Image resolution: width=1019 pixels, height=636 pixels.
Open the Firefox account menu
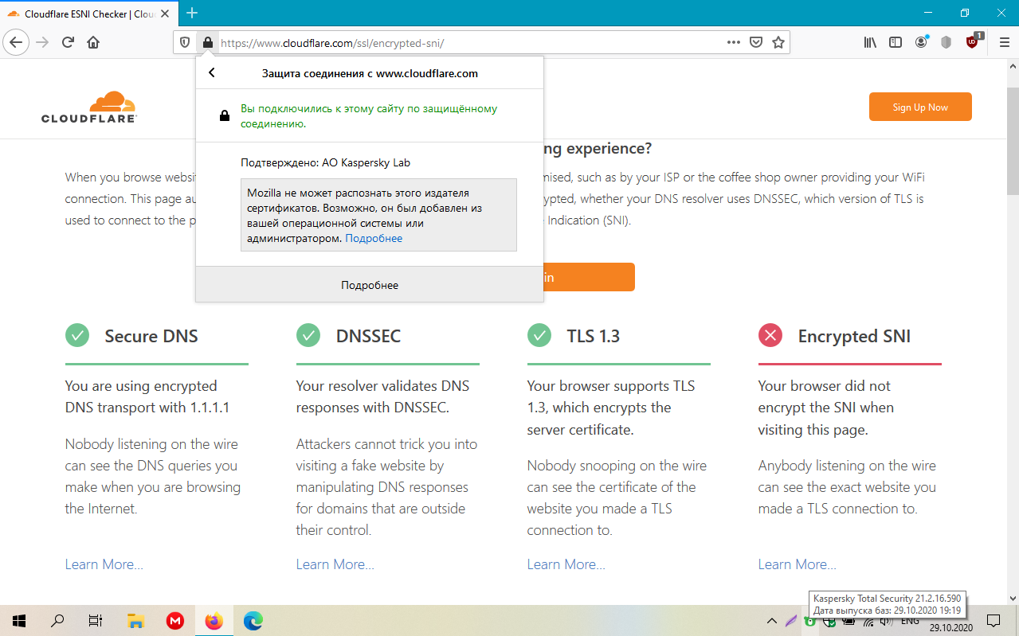(x=921, y=42)
